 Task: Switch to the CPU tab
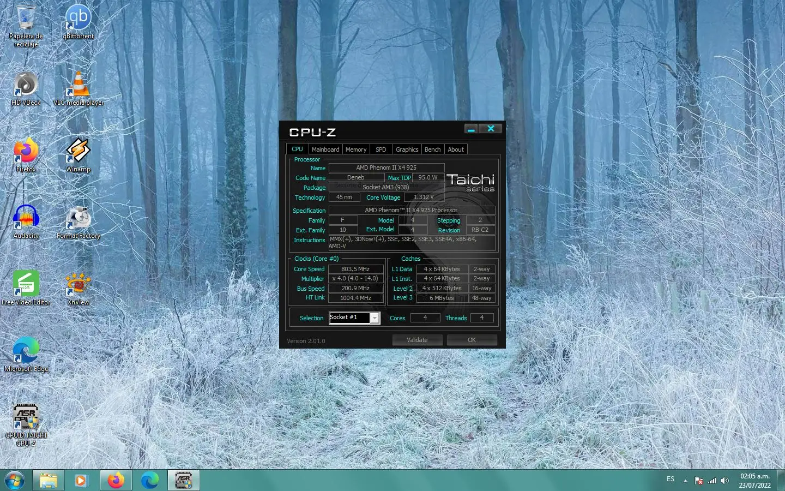click(x=297, y=149)
